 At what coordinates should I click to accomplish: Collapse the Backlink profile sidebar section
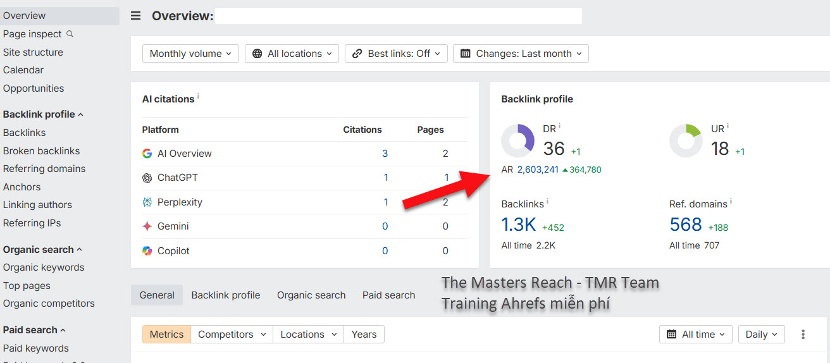coord(43,114)
